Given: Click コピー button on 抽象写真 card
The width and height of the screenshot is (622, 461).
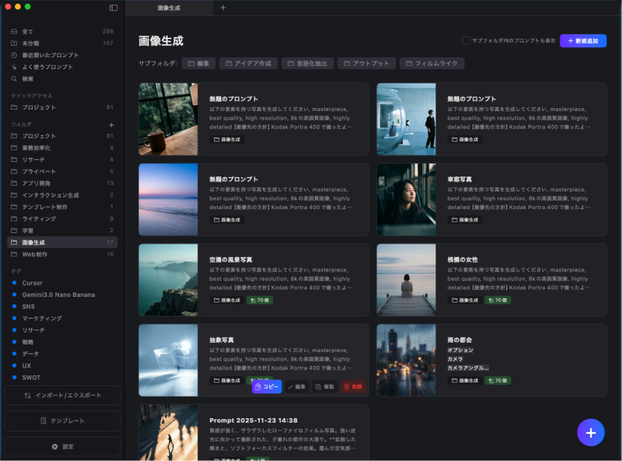Looking at the screenshot, I should (x=267, y=387).
